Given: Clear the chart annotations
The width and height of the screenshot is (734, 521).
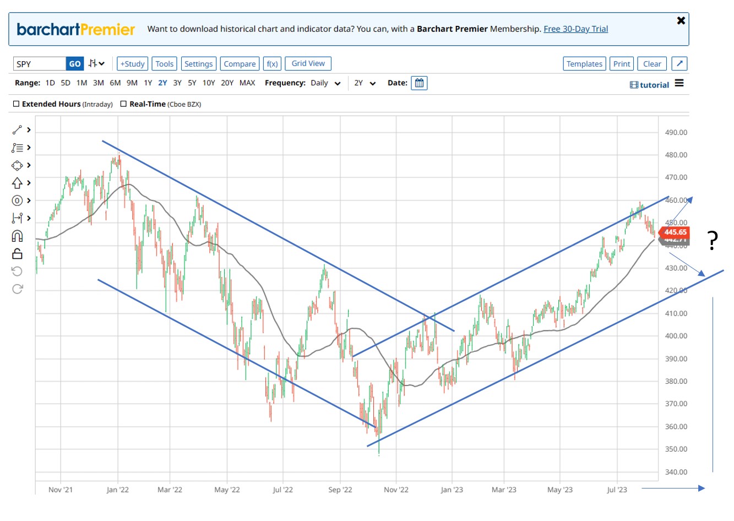Looking at the screenshot, I should (652, 64).
